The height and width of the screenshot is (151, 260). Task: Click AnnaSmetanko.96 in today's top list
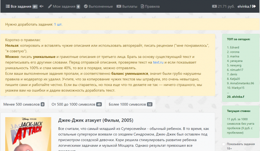coord(242,83)
